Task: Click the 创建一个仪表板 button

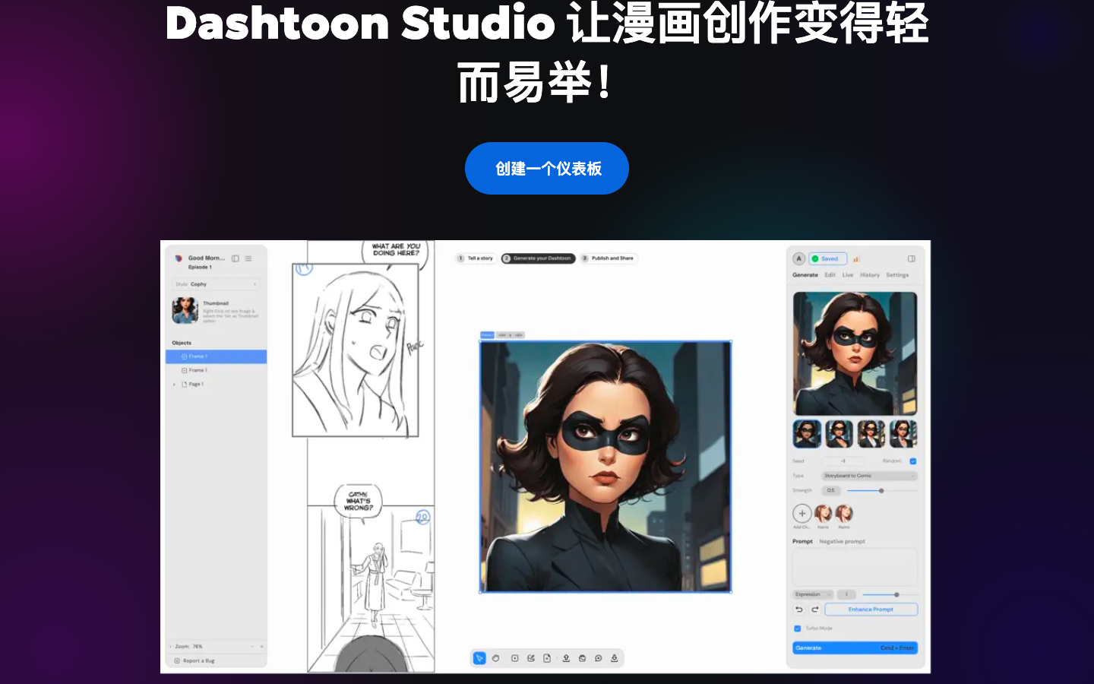Action: click(546, 168)
